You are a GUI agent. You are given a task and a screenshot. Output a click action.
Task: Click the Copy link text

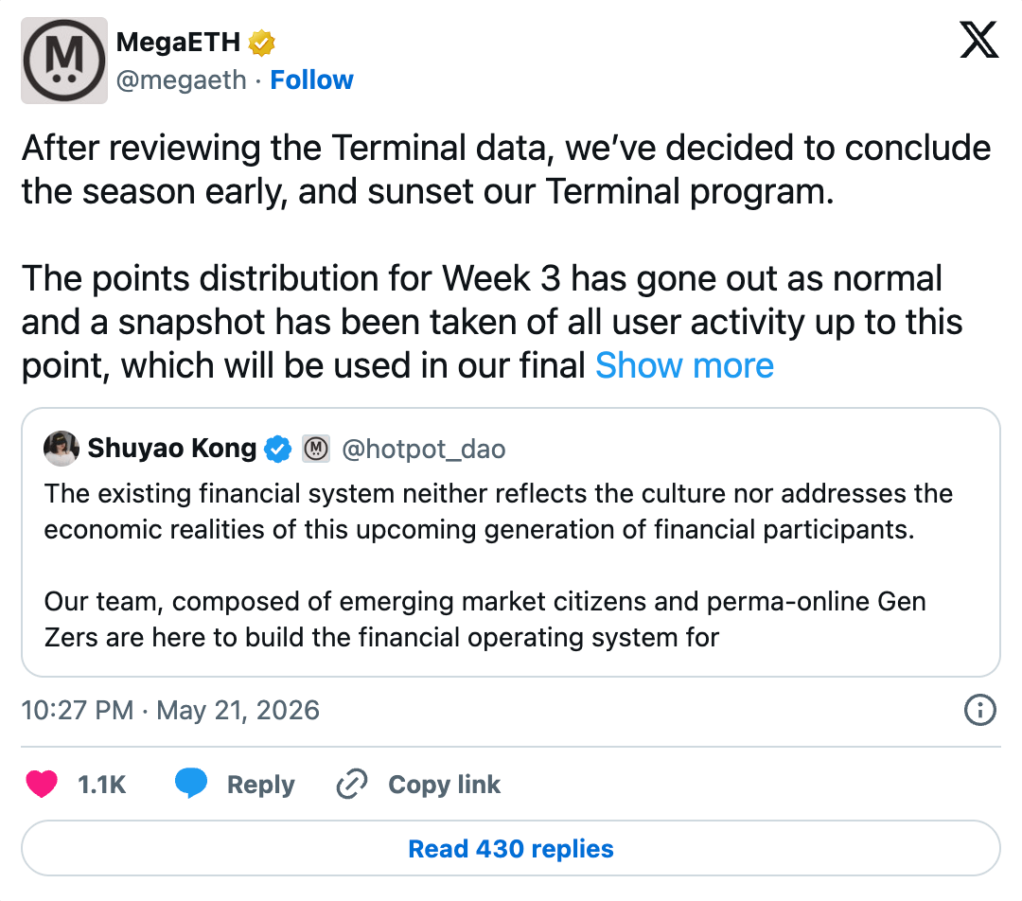tap(445, 785)
